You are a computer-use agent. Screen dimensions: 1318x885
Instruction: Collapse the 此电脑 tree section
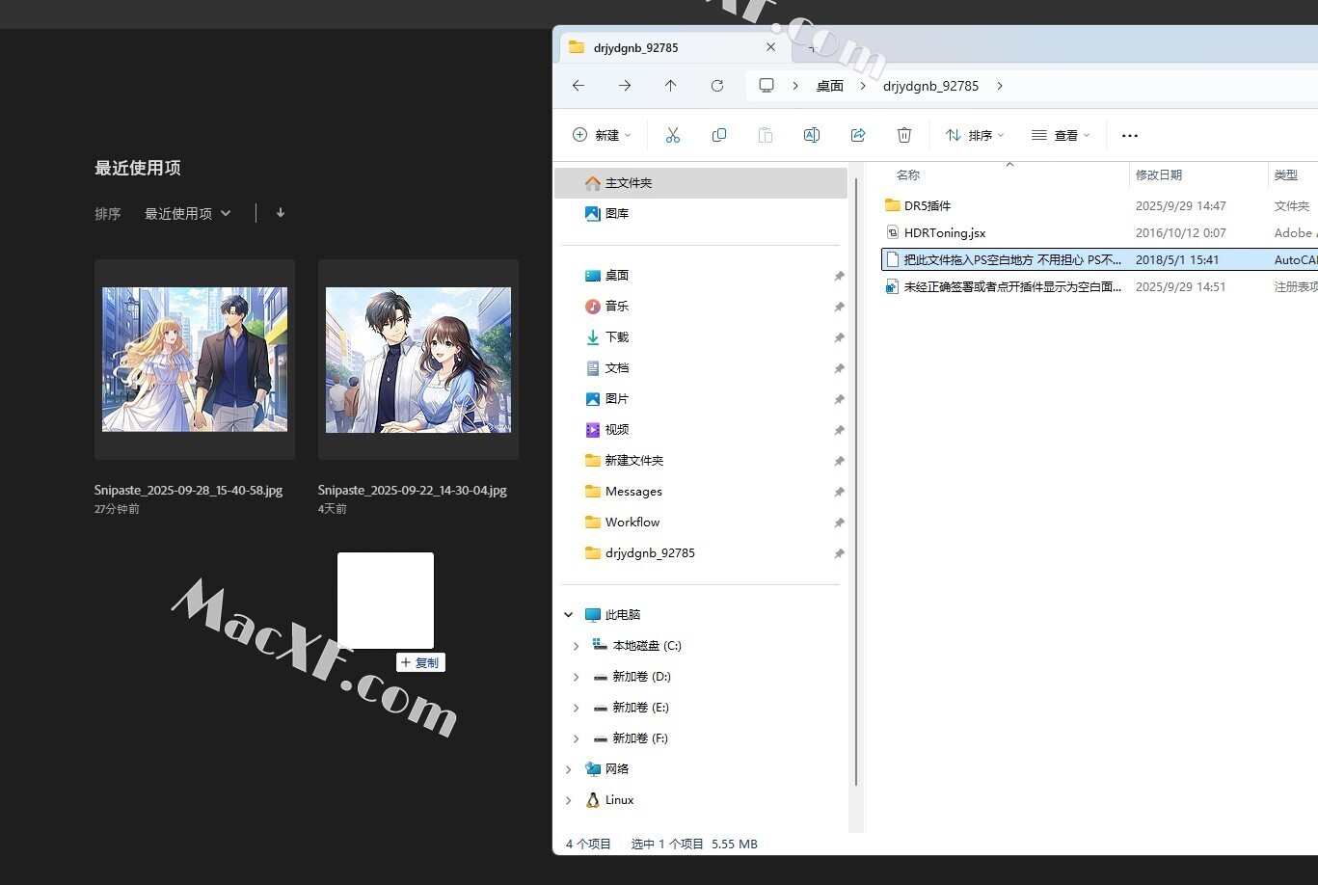[x=568, y=615]
